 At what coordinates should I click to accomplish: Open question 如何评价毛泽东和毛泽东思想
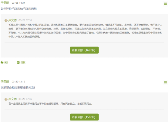[18, 9]
